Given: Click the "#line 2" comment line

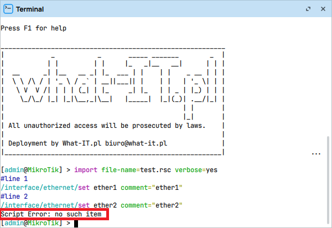Looking at the screenshot, I should coord(14,196).
